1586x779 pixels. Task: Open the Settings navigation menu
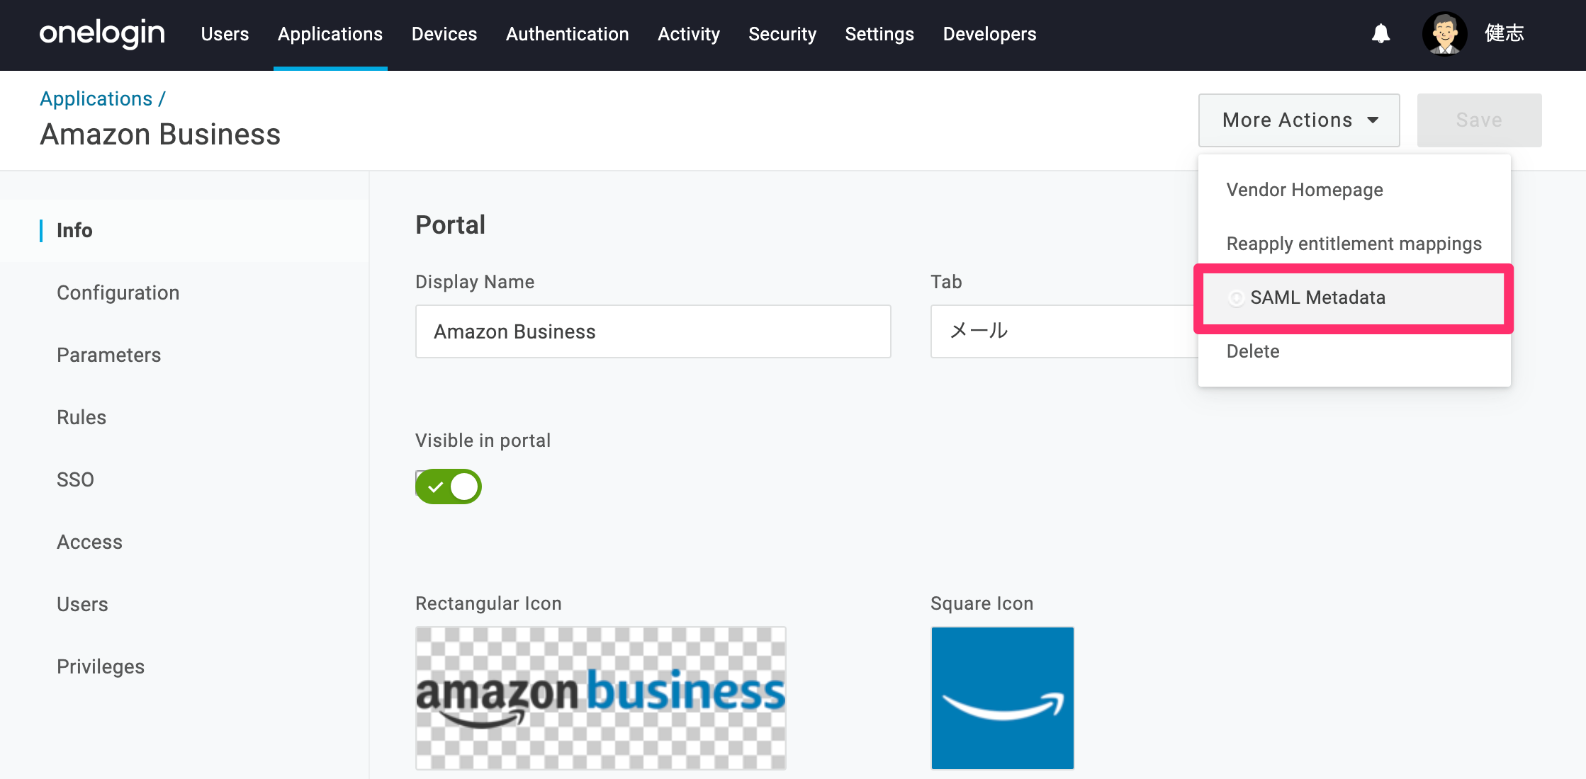click(879, 34)
